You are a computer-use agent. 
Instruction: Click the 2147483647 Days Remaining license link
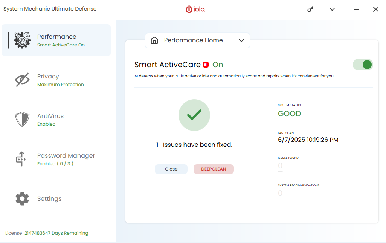click(x=56, y=233)
